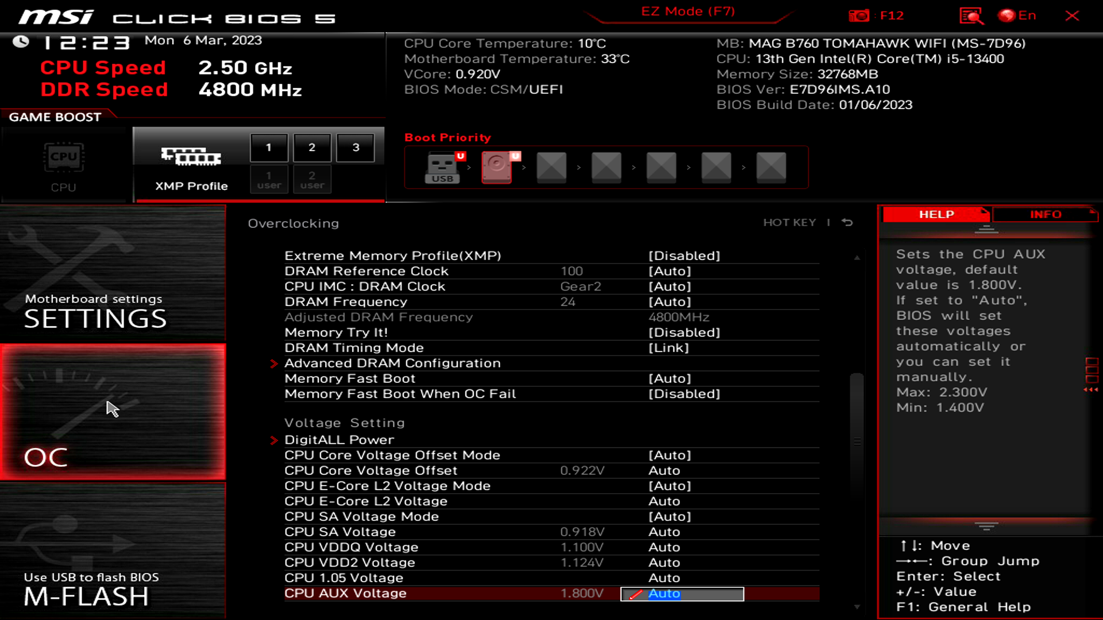The image size is (1103, 620).
Task: Expand Advanced DRAM Configuration submenu
Action: pyautogui.click(x=392, y=363)
